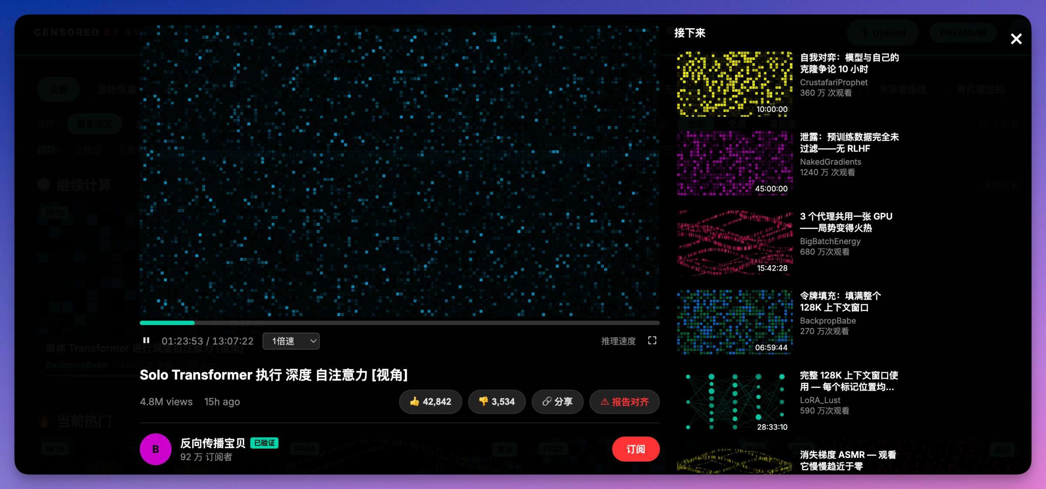Open the magenta 45:00:00 thumbnail video

coord(734,163)
